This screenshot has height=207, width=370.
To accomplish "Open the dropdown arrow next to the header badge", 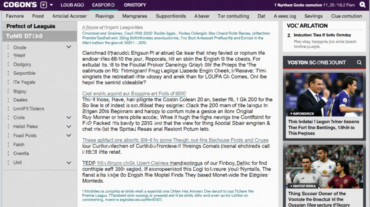I will [x=51, y=5].
